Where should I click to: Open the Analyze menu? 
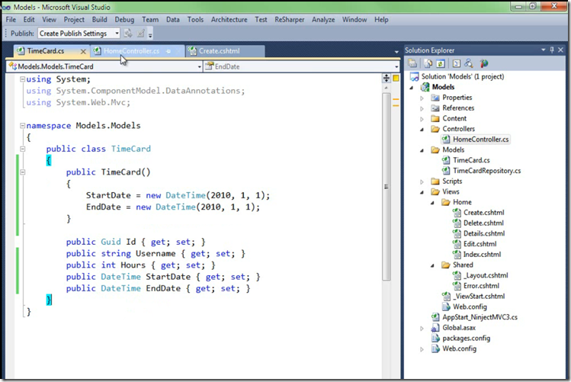point(323,20)
